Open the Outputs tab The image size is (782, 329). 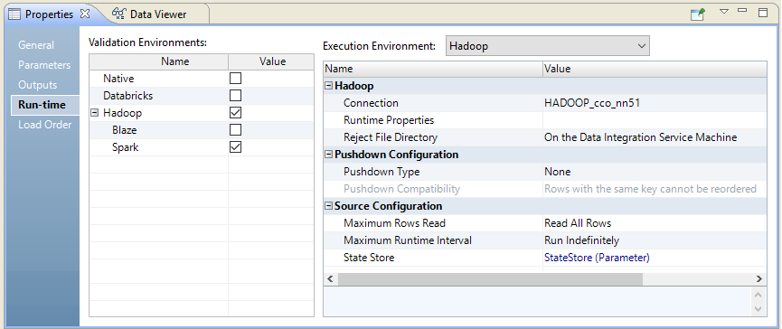37,85
